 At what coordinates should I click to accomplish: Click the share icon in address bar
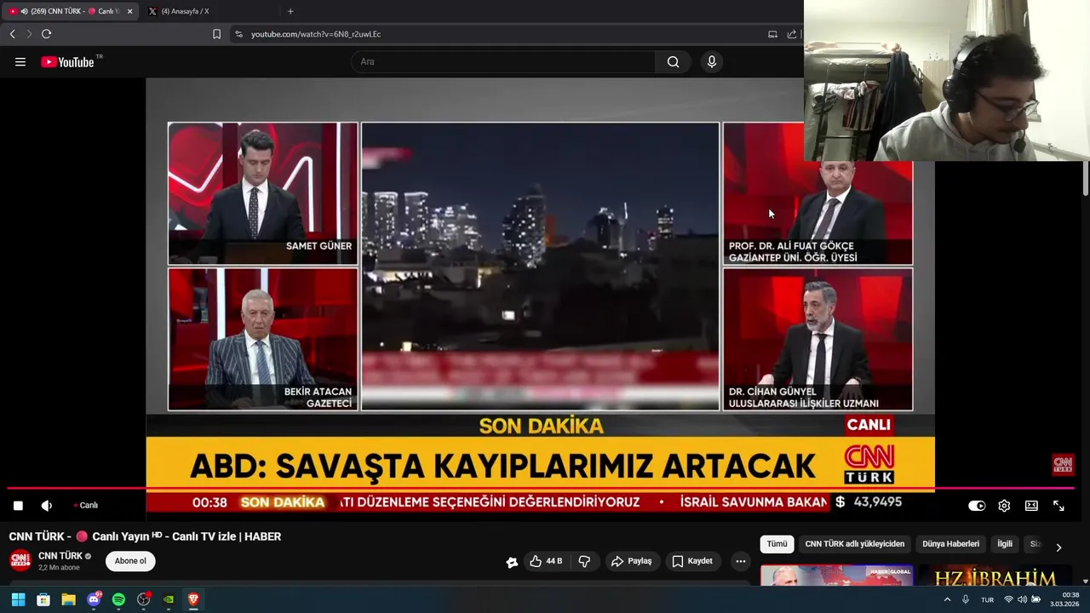click(x=792, y=34)
